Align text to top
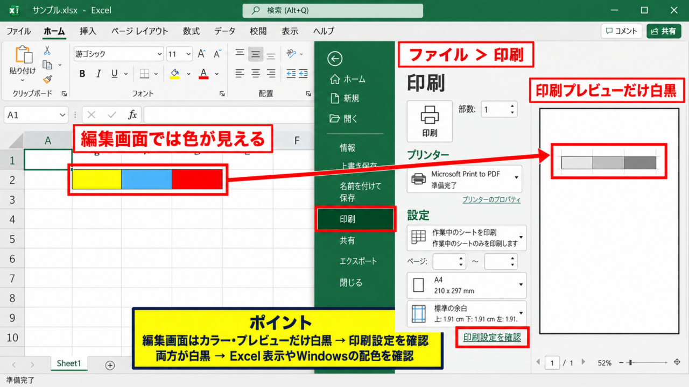 [x=240, y=53]
